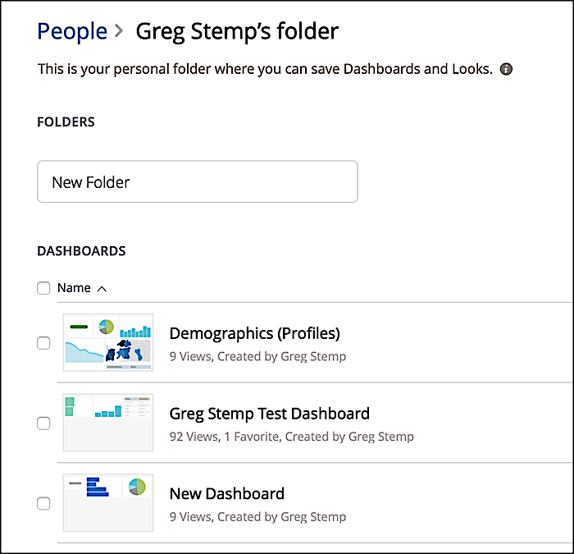Click the breadcrumb chevron after People
This screenshot has width=574, height=554.
click(x=120, y=32)
